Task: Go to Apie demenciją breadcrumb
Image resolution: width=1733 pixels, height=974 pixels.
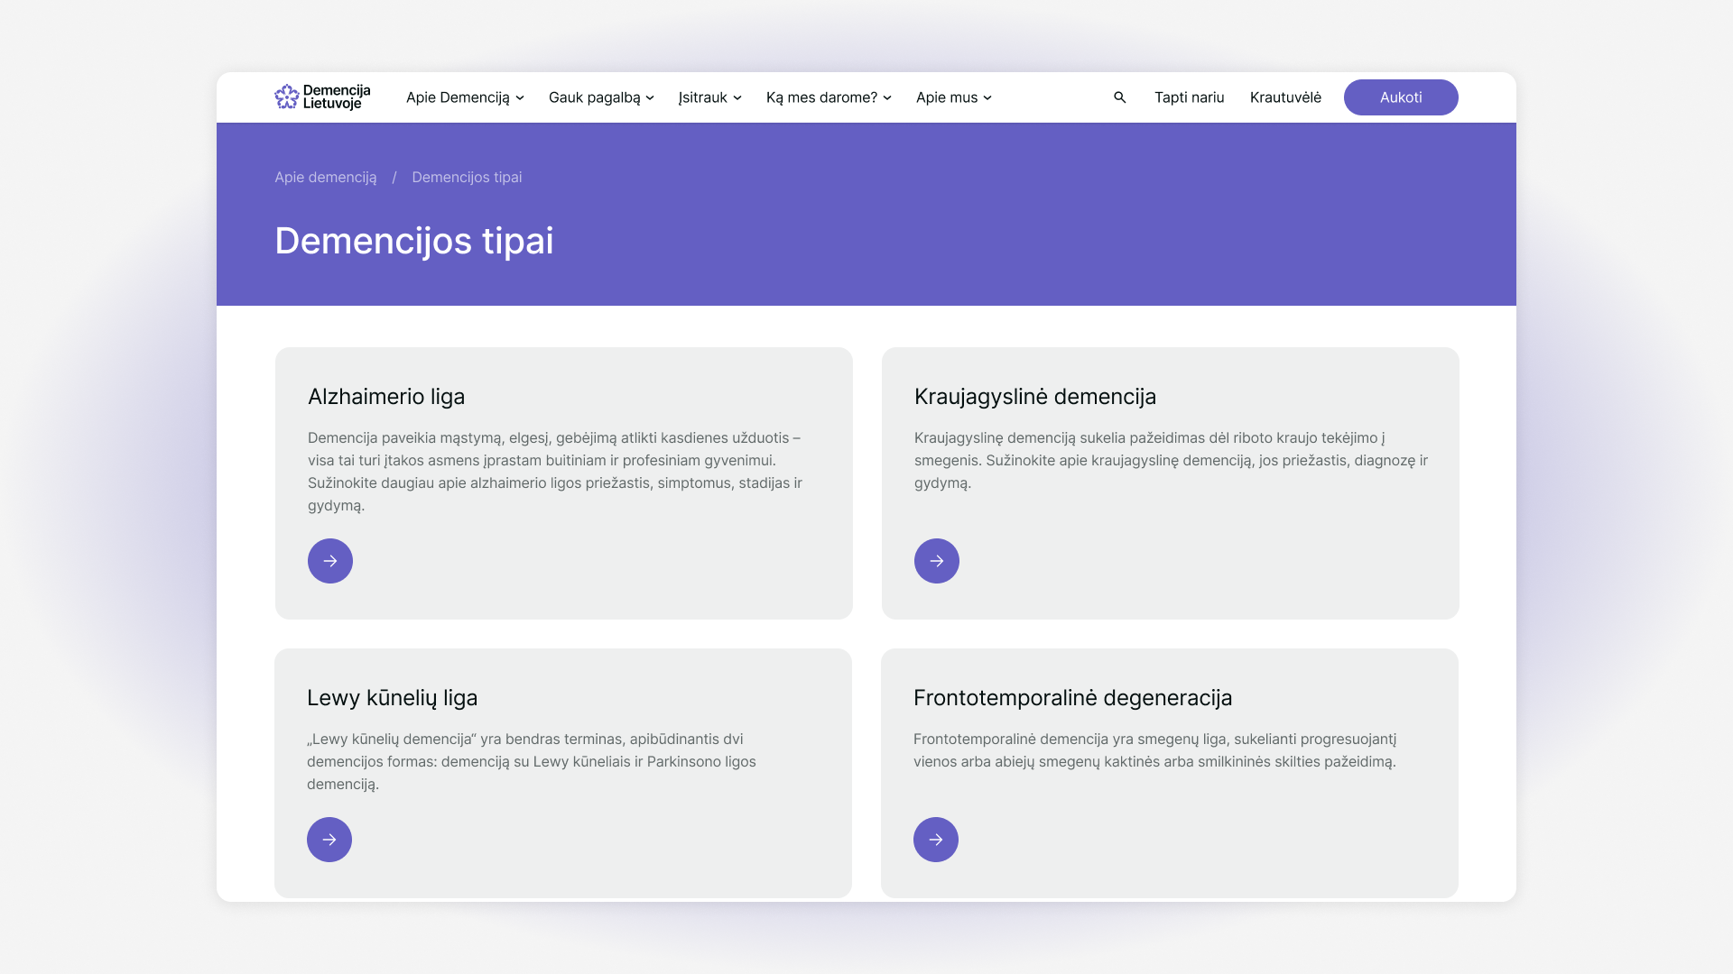Action: point(326,178)
